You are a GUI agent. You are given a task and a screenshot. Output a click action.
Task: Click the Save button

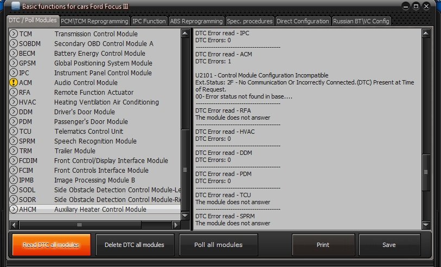click(x=389, y=245)
